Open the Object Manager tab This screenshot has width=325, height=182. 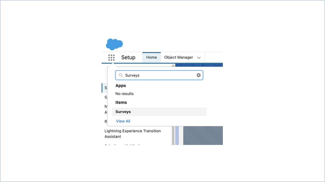tap(179, 57)
